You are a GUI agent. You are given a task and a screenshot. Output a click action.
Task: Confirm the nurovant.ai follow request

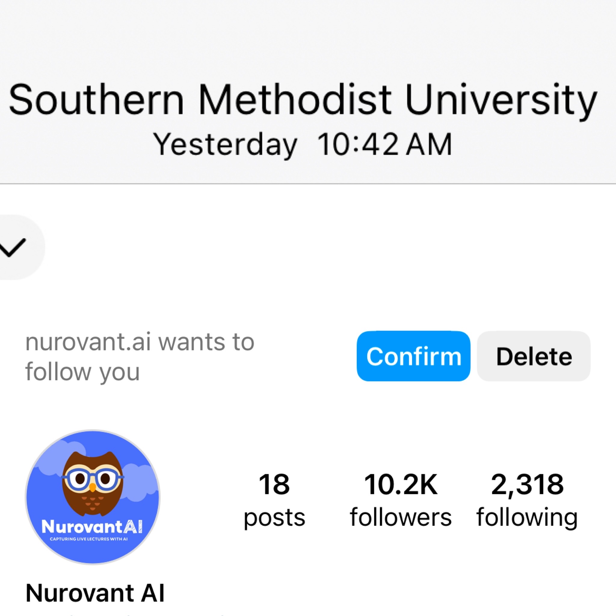click(x=413, y=356)
